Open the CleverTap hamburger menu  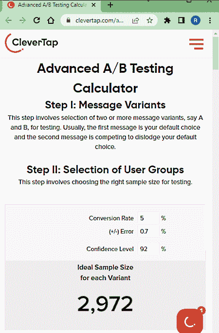pos(196,44)
